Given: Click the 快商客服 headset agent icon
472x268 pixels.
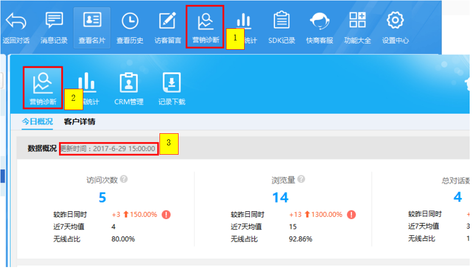Looking at the screenshot, I should 319,21.
